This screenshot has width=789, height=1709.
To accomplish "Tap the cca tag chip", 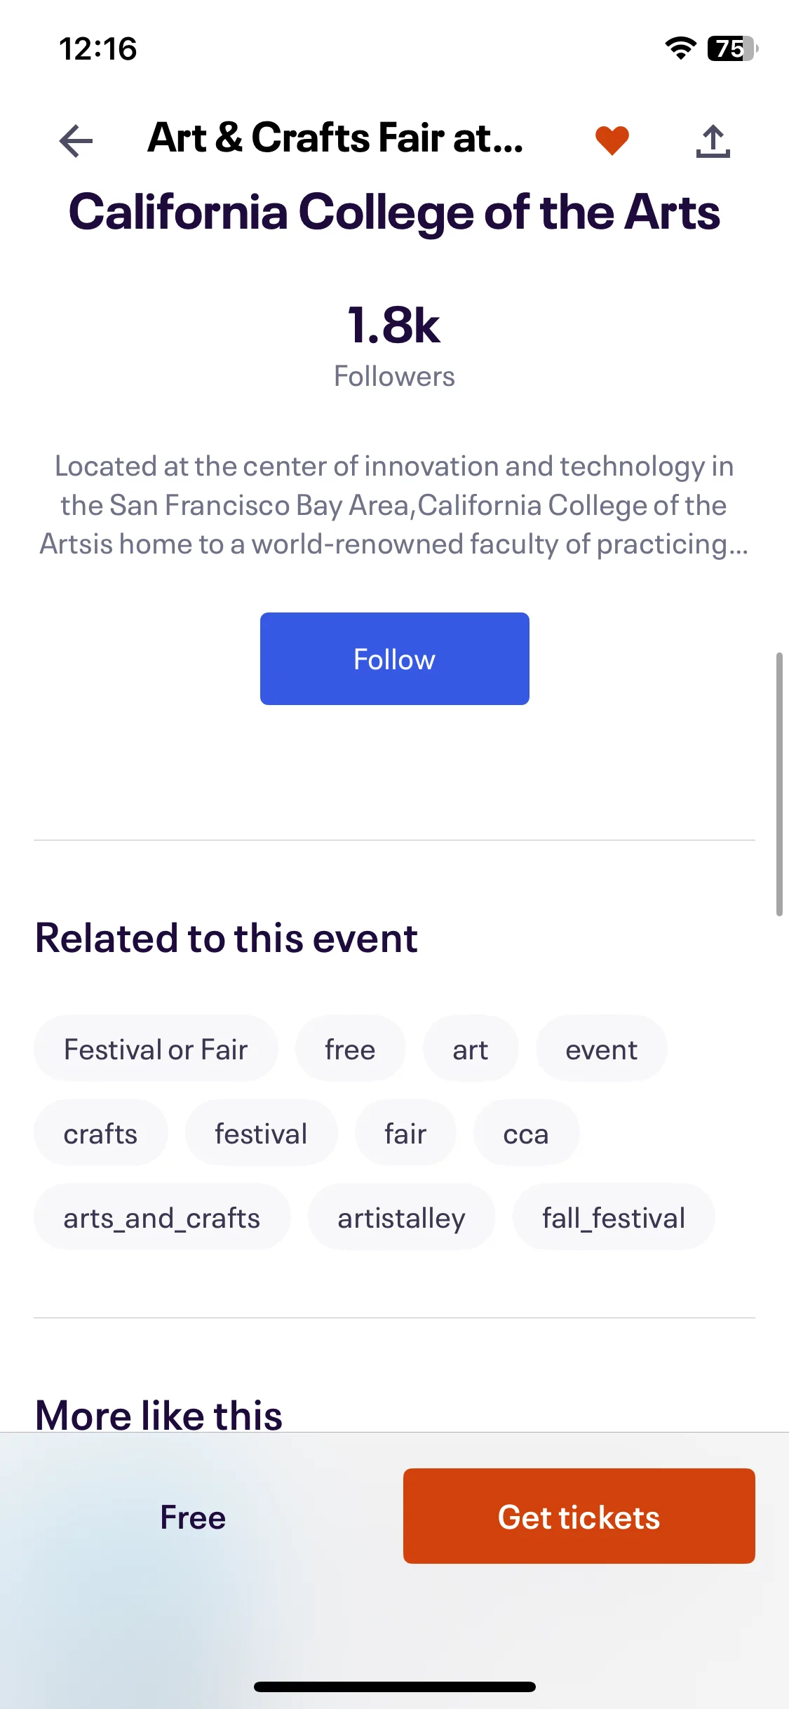I will 526,1133.
